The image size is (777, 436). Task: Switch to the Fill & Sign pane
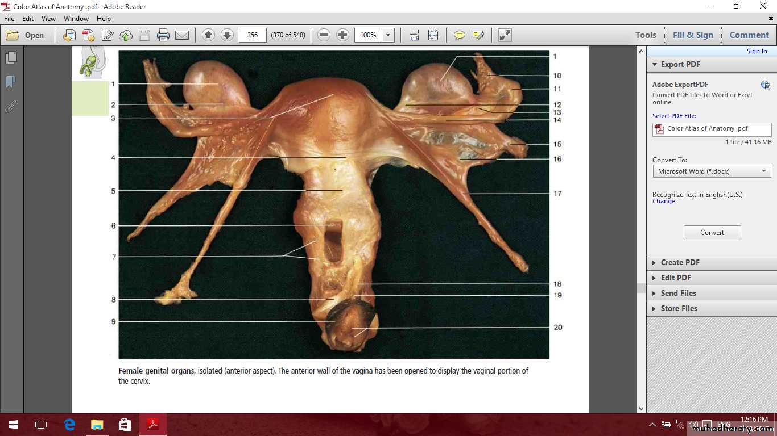pos(692,35)
